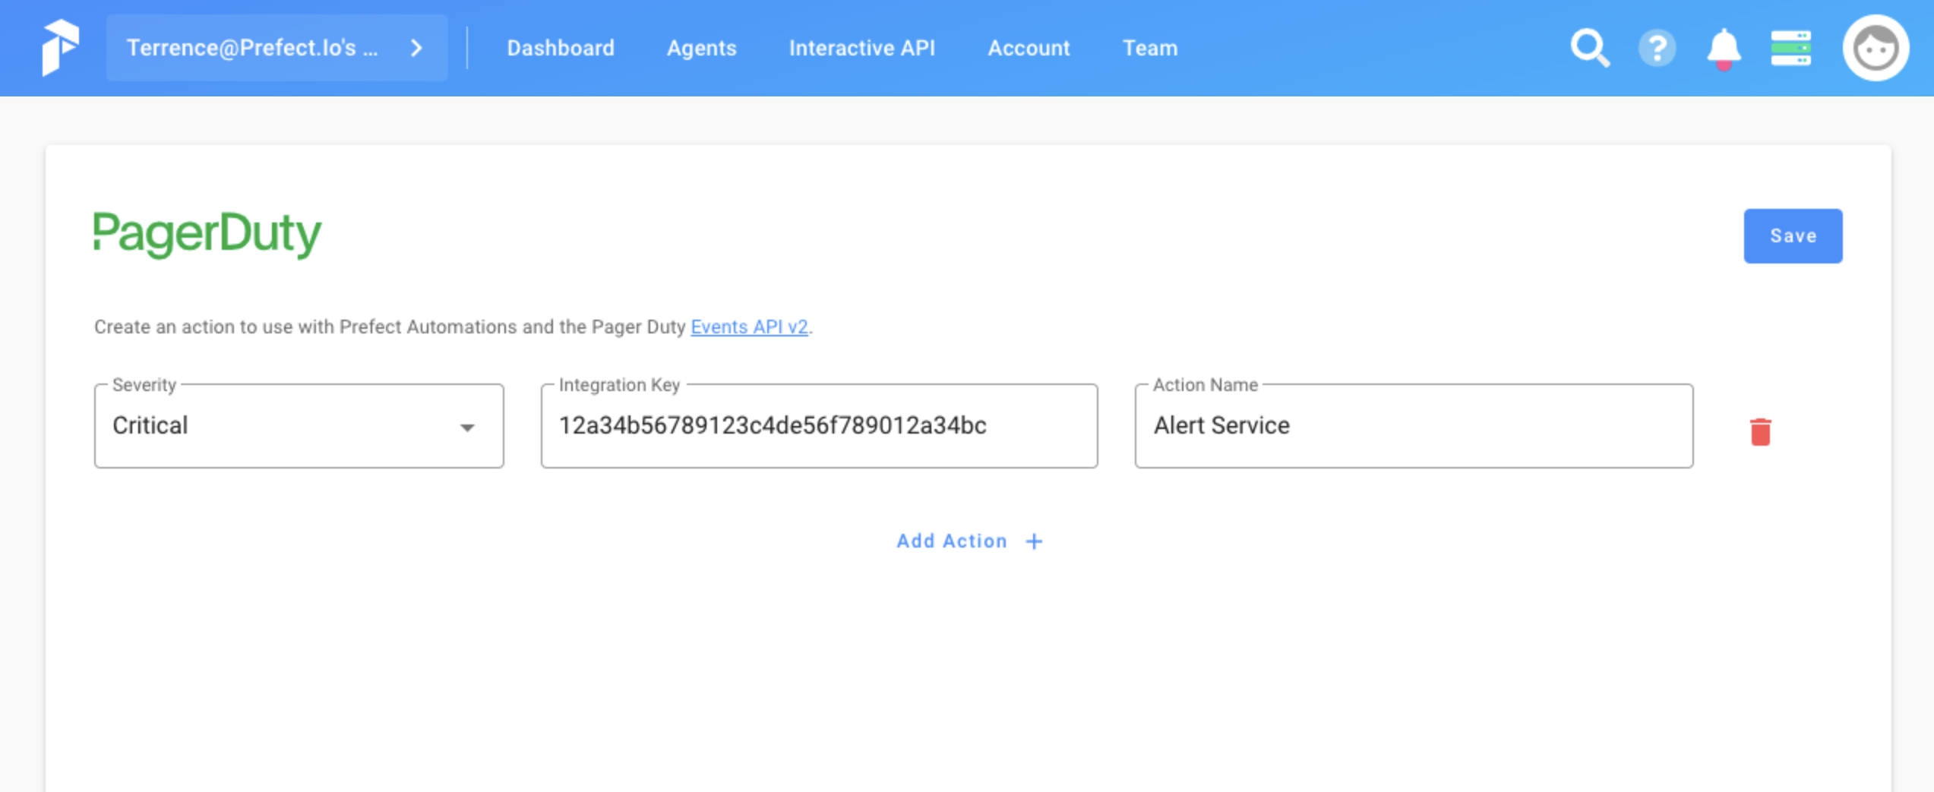Expand the Terrence@Prefect.io's team switcher
The image size is (1934, 792).
pos(277,48)
